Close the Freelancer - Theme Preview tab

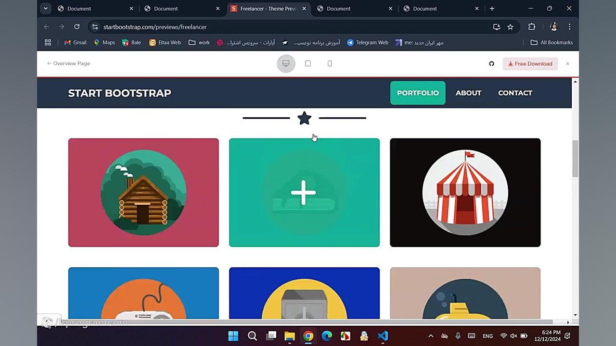[x=304, y=9]
